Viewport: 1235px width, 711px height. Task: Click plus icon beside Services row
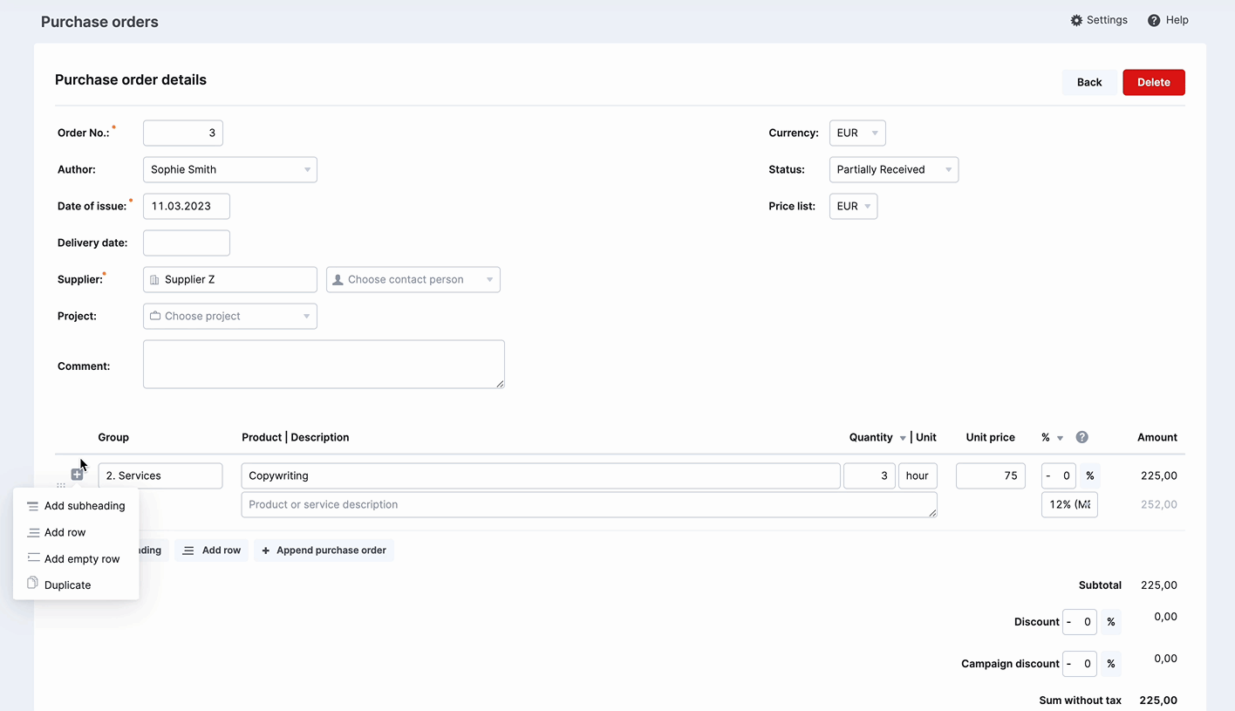tap(77, 475)
